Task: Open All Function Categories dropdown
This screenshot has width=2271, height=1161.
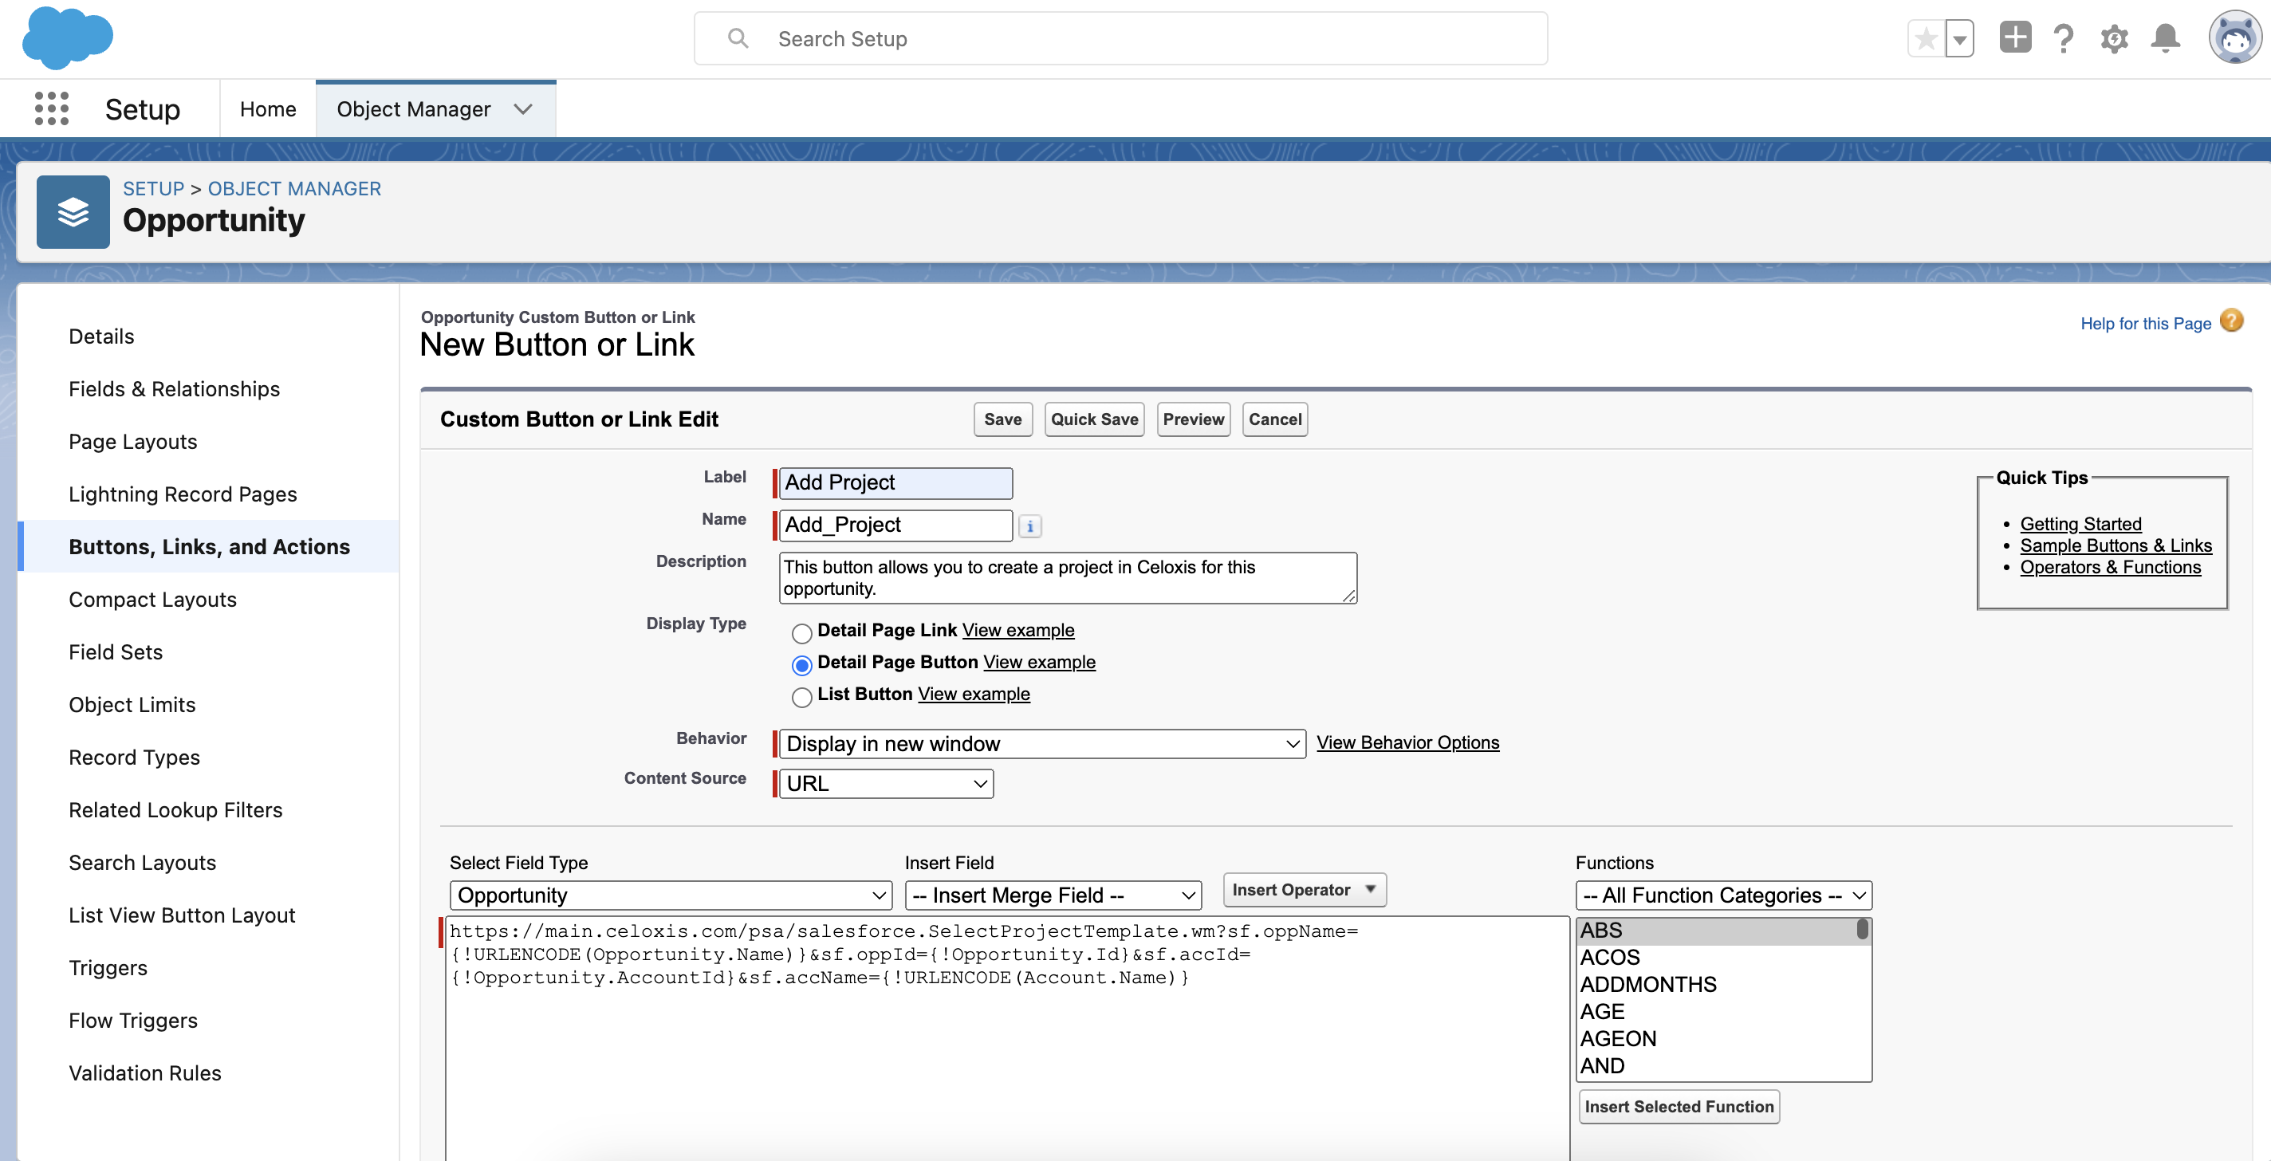Action: point(1722,895)
